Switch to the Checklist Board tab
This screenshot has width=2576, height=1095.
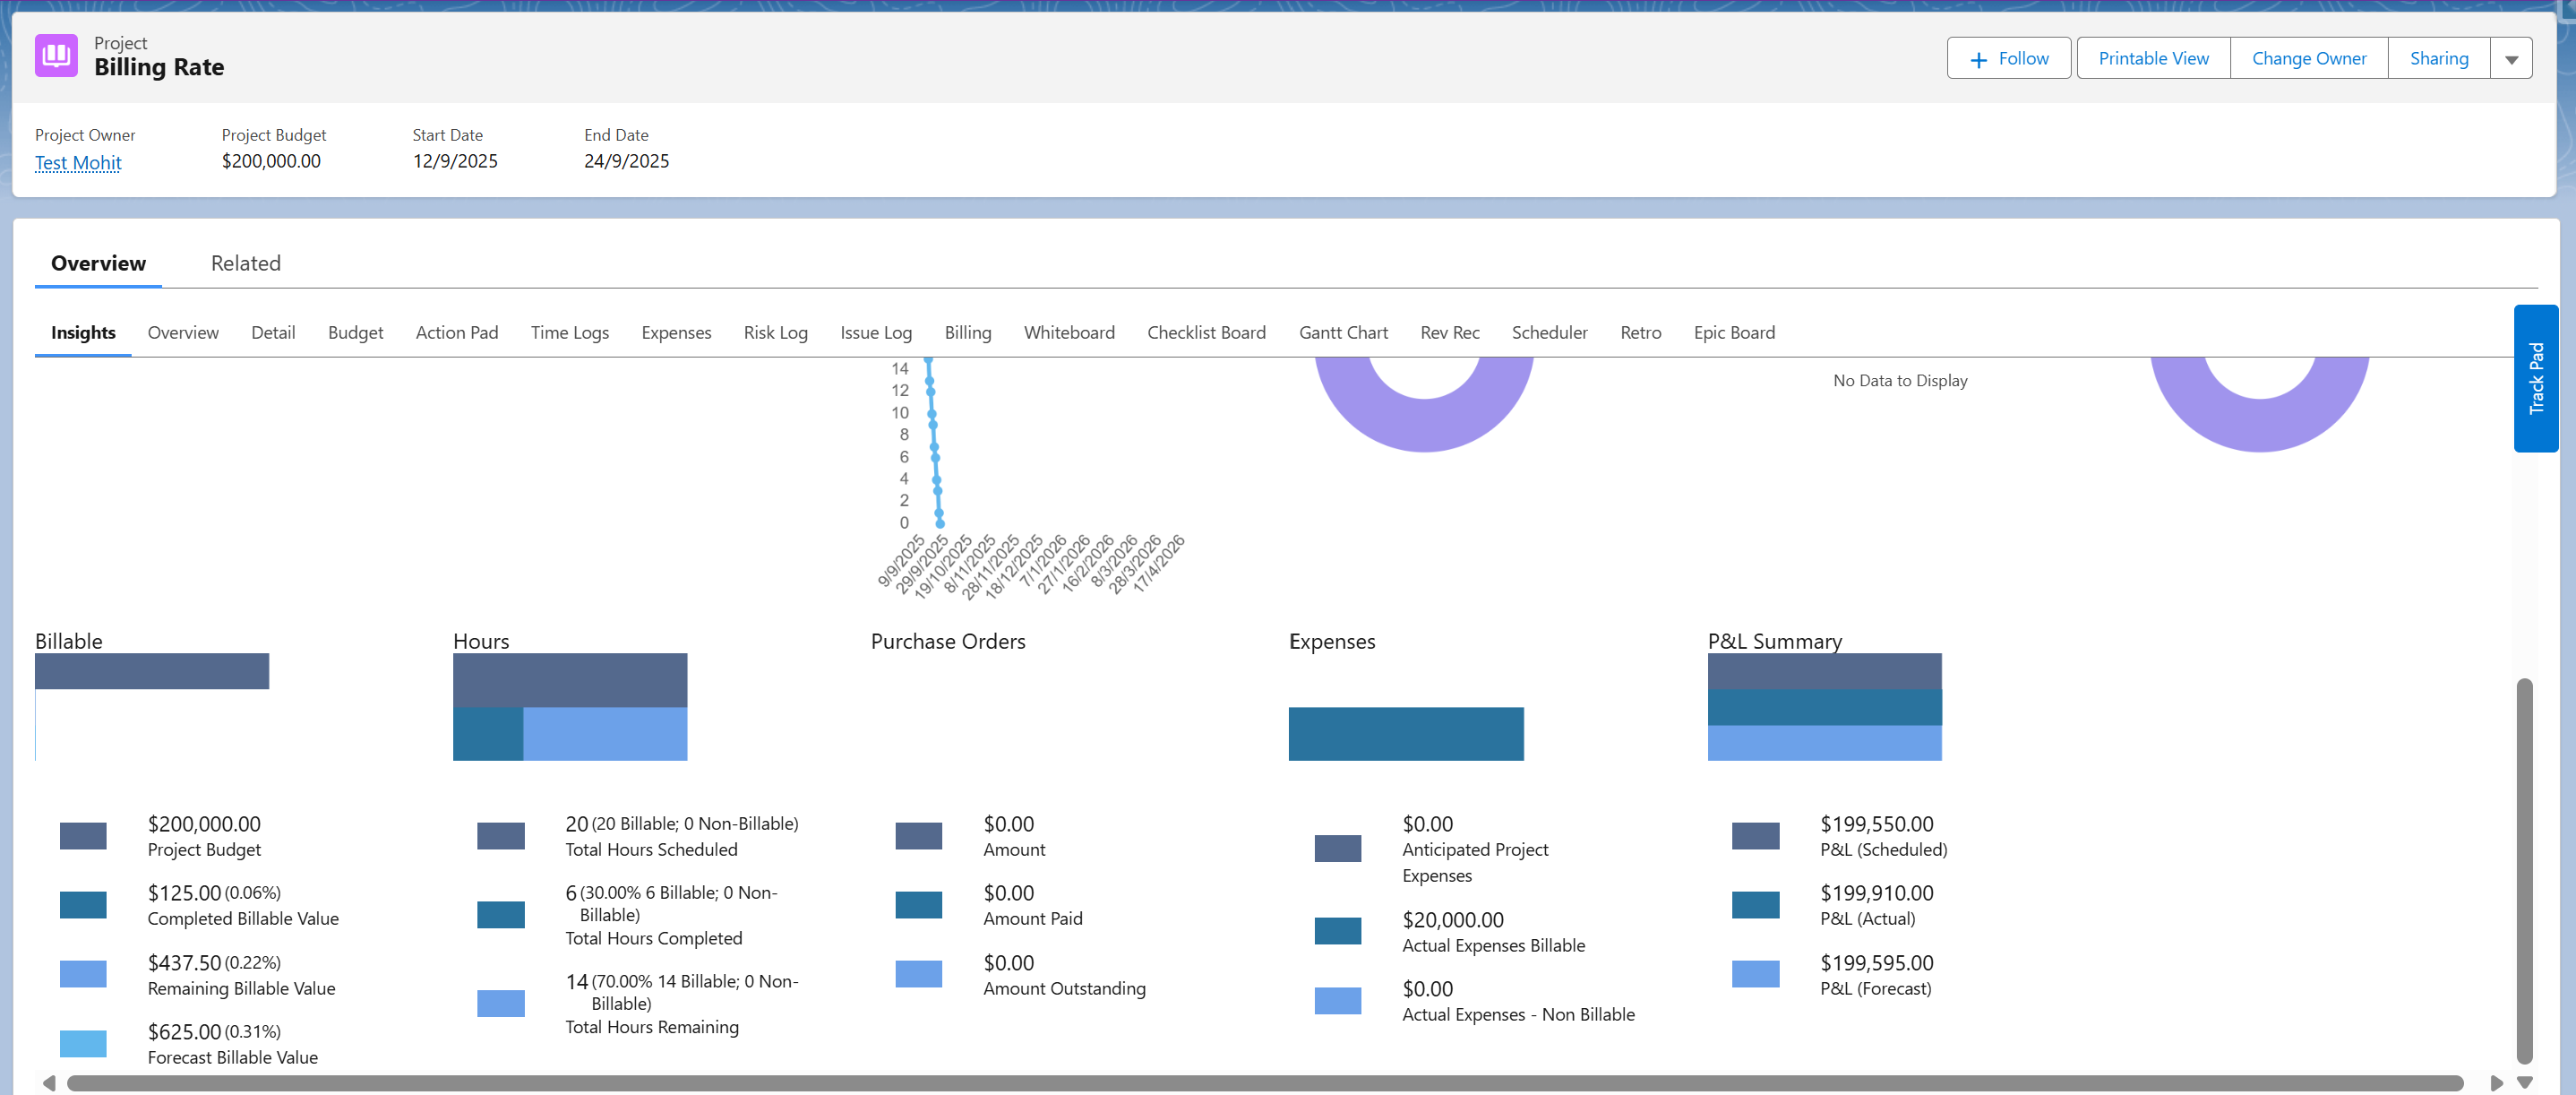point(1206,333)
